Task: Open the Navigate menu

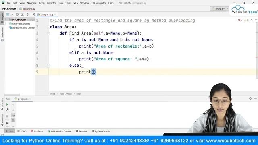Action: [31, 3]
